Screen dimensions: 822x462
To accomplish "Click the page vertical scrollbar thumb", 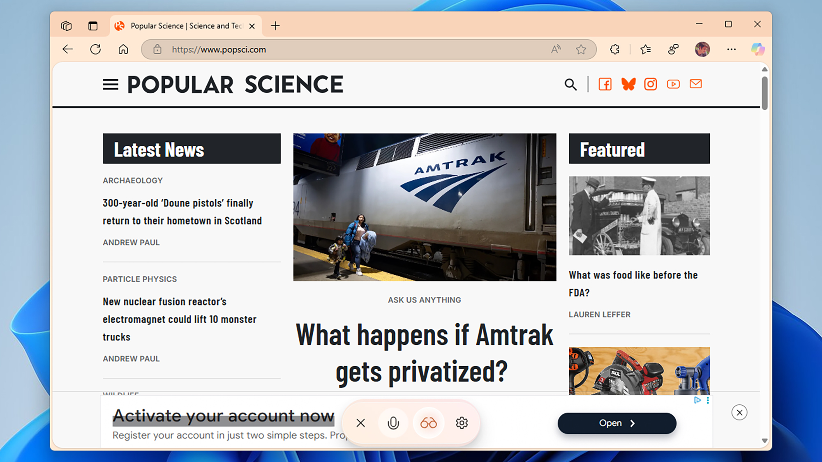I will point(764,92).
